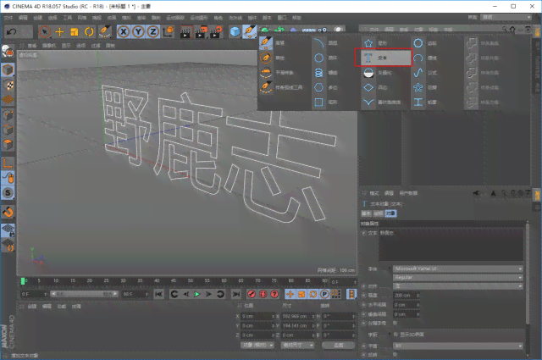Expand the Kerning disclosure triangle
This screenshot has width=542, height=360.
pyautogui.click(x=390, y=335)
